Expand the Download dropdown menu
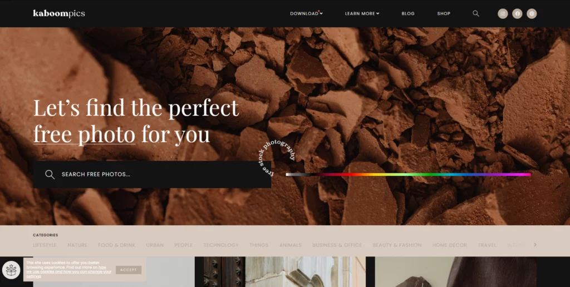This screenshot has height=287, width=570. 307,13
